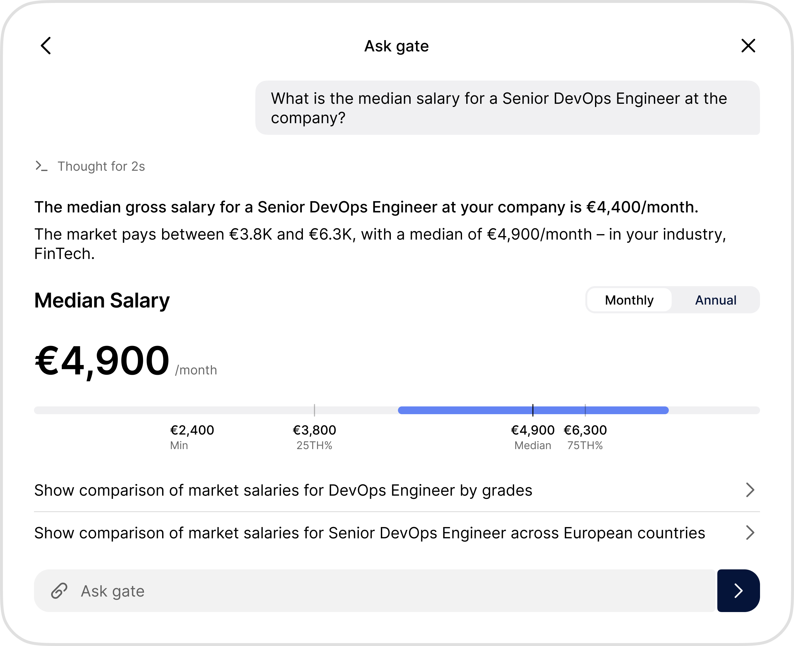The width and height of the screenshot is (794, 646).
Task: Select the user question message bubble
Action: (x=508, y=108)
